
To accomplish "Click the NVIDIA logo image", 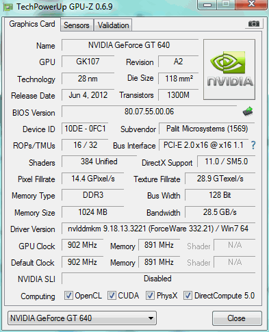I will pyautogui.click(x=229, y=70).
